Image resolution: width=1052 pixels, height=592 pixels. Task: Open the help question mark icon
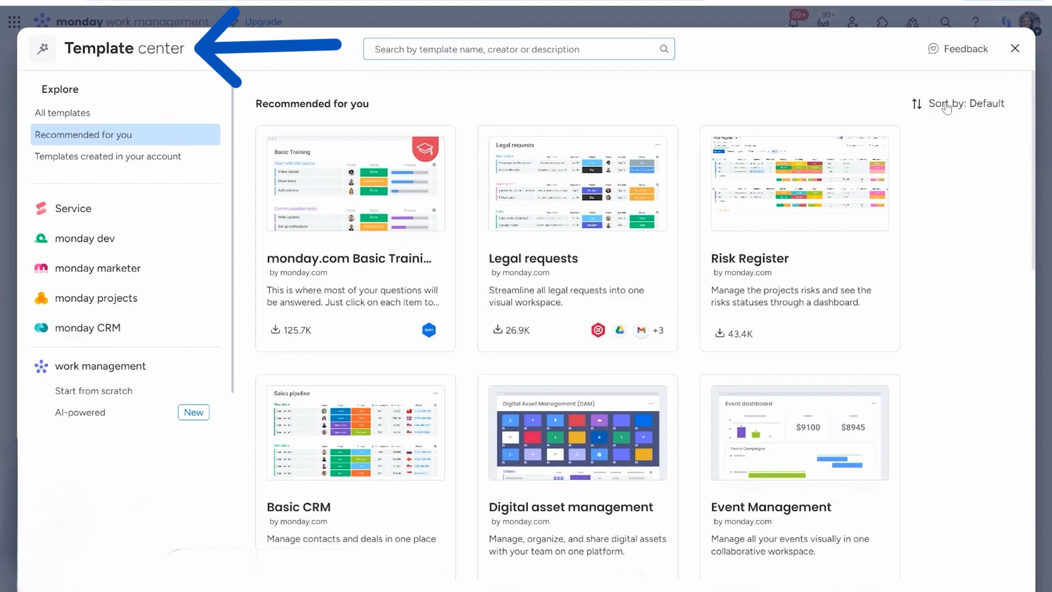pyautogui.click(x=975, y=22)
